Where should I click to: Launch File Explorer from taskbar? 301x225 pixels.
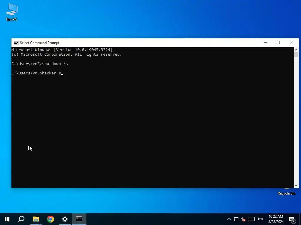36,219
